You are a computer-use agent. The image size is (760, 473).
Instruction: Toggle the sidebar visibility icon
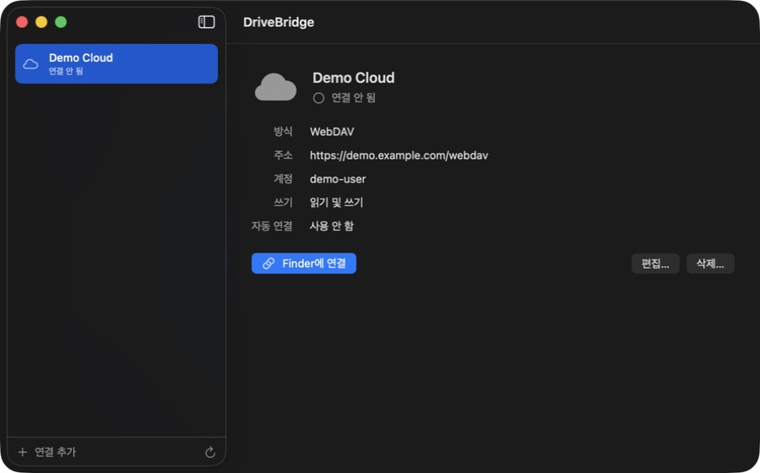point(207,22)
